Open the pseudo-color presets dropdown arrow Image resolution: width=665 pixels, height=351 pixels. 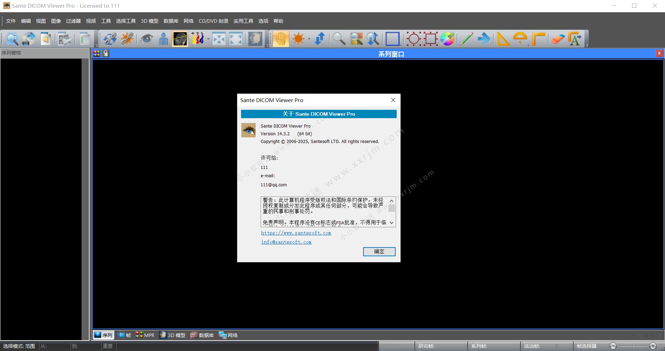208,39
